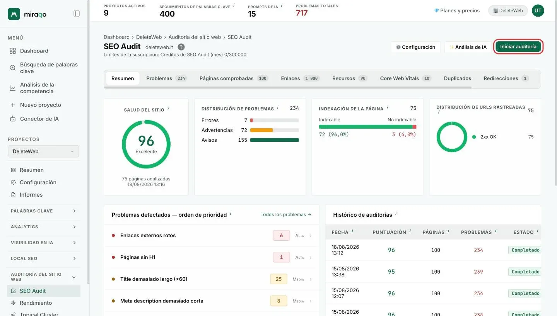Switch to the Páginas comprobadas tab
The height and width of the screenshot is (316, 557).
tap(234, 78)
